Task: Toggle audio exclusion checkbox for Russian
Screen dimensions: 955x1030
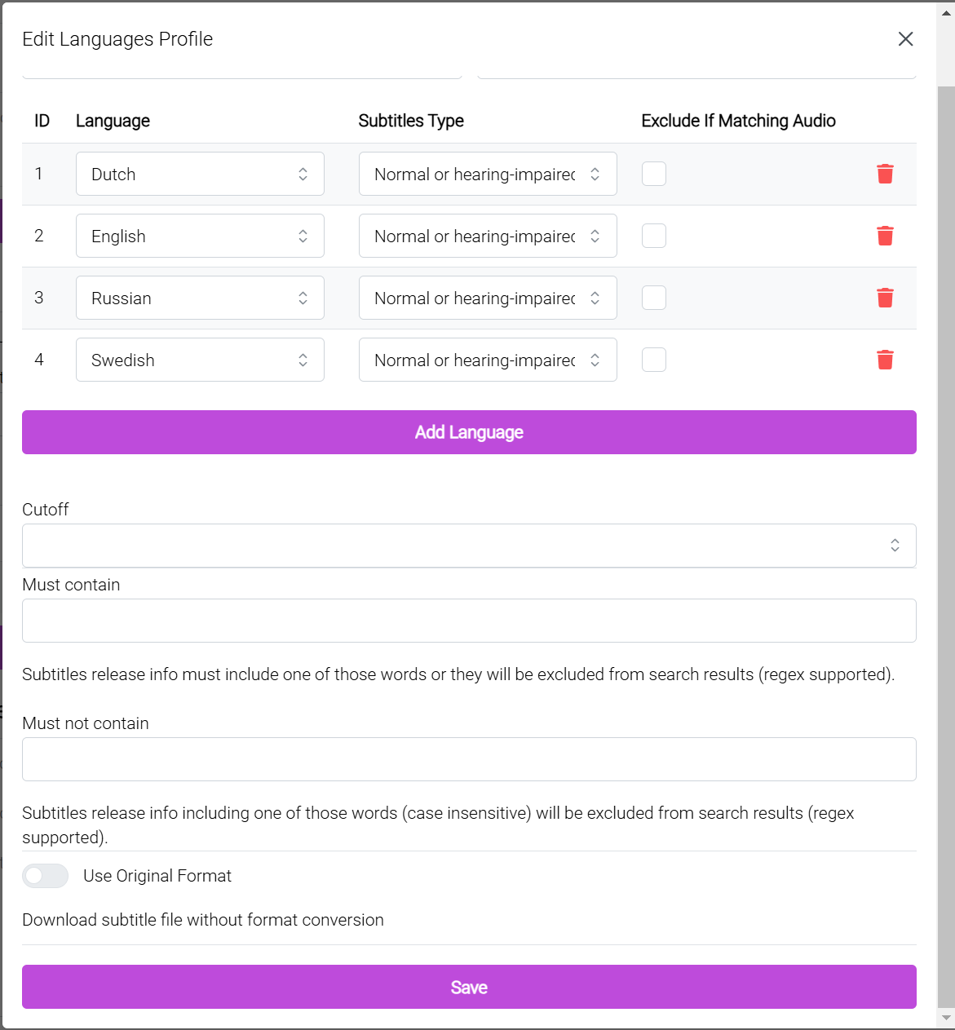Action: [654, 298]
